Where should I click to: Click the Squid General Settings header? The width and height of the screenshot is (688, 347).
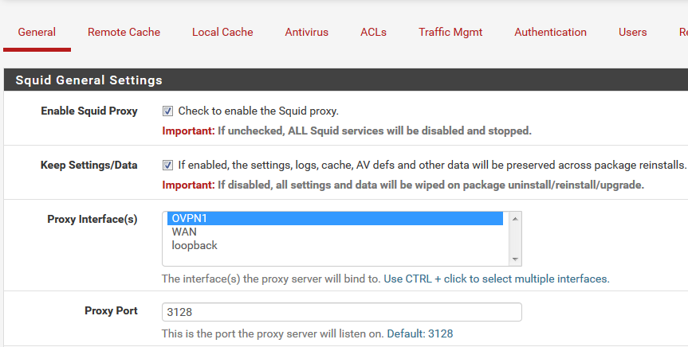pyautogui.click(x=89, y=80)
